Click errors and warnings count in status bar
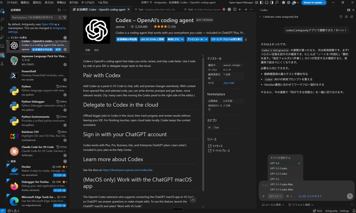 (x=14, y=211)
